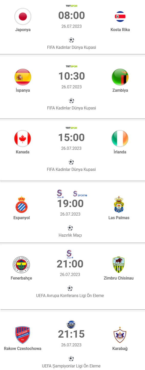
Task: Select the Ireland tricolor flag
Action: (x=120, y=139)
